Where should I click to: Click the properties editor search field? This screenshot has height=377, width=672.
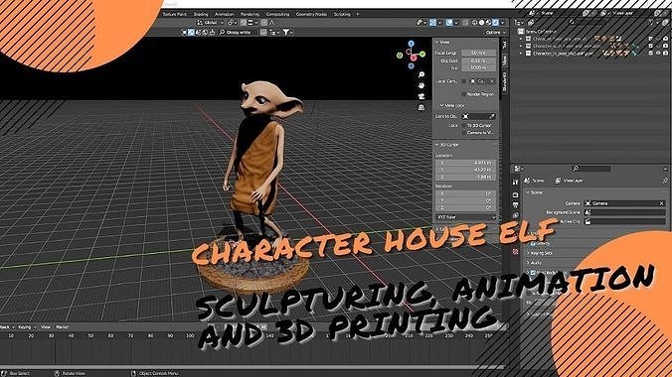tap(591, 169)
